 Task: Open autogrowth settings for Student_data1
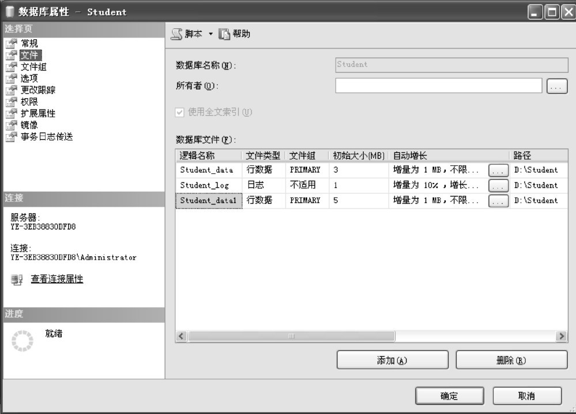click(499, 201)
